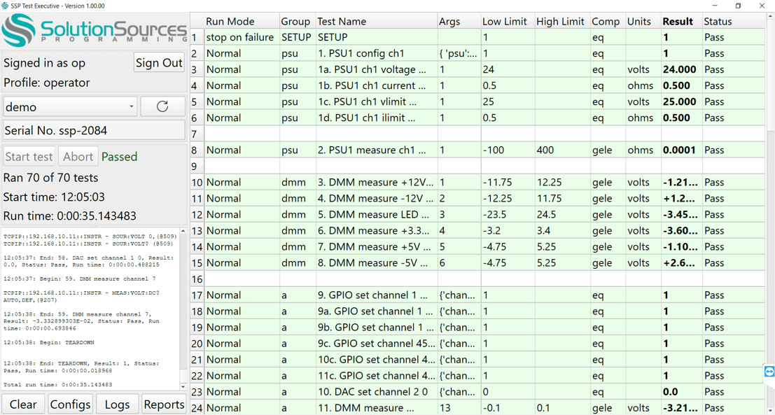This screenshot has width=775, height=415.
Task: Click the log panel scroll down arrow
Action: pyautogui.click(x=183, y=387)
